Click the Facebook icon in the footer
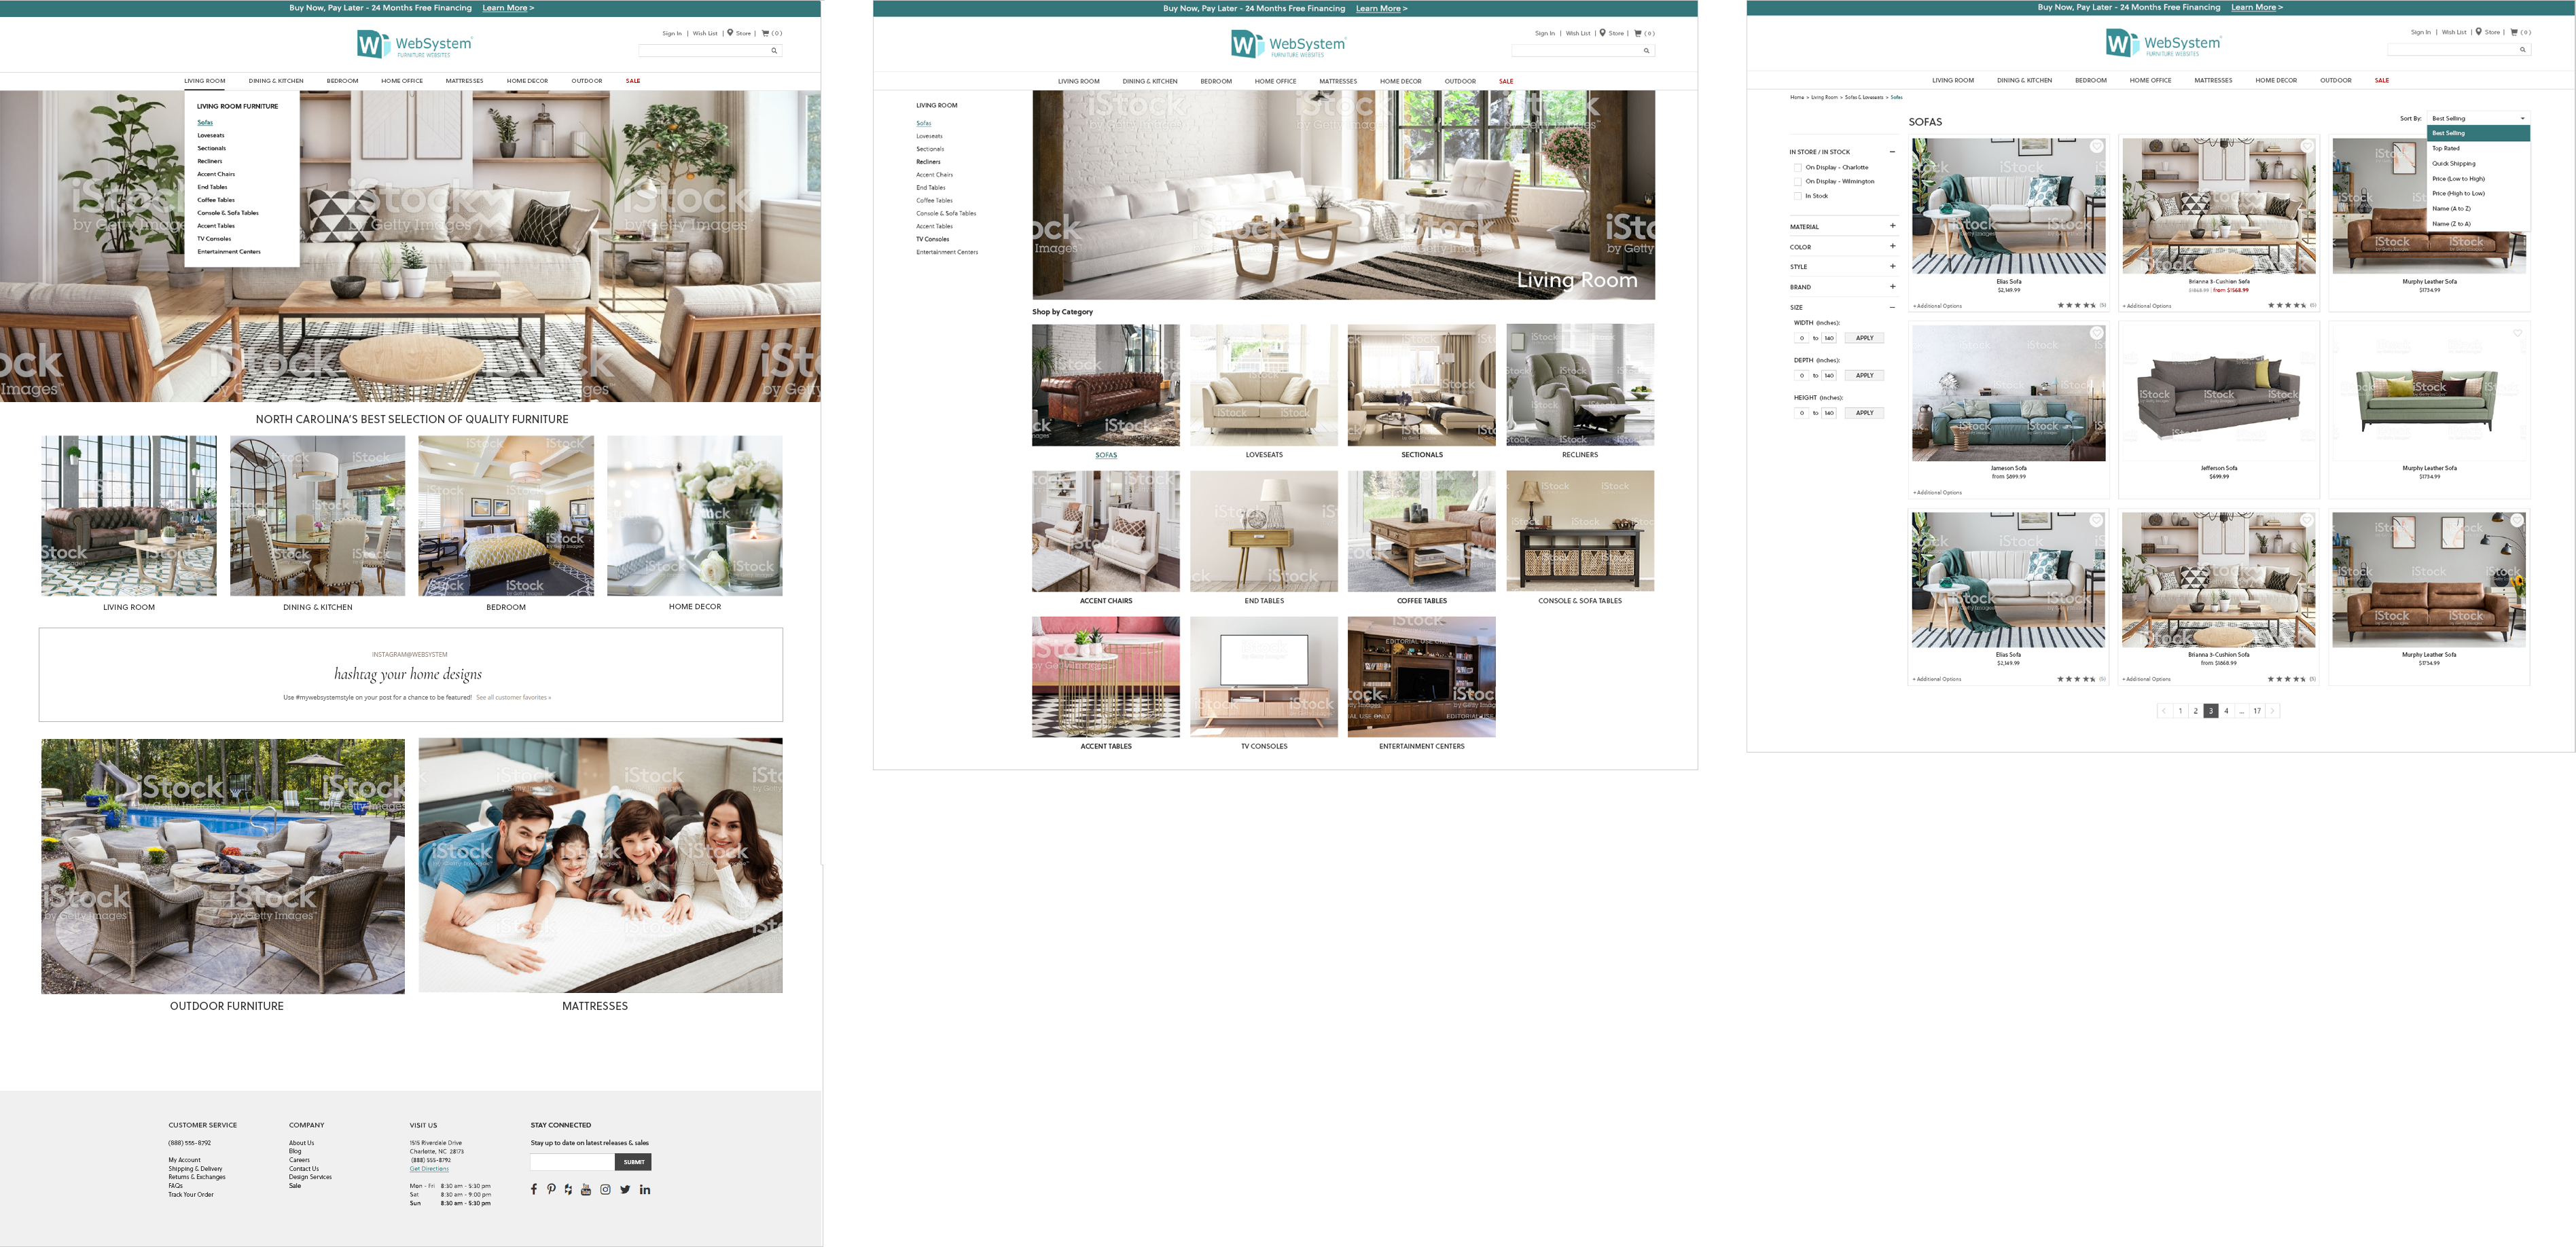Image resolution: width=2576 pixels, height=1247 pixels. coord(534,1189)
